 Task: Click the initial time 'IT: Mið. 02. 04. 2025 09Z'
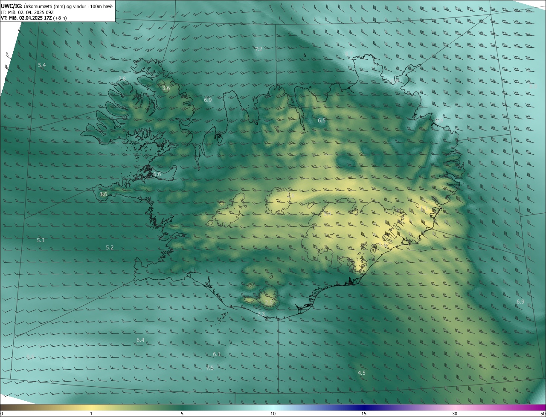pos(27,12)
